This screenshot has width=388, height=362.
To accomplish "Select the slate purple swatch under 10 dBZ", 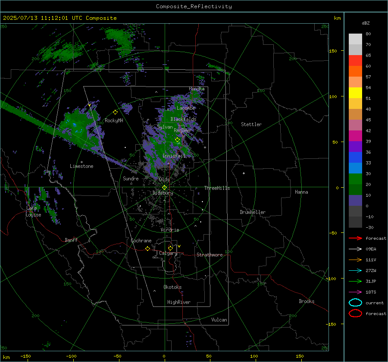I will tap(355, 200).
